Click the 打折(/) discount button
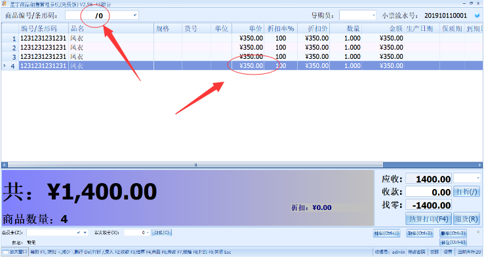Image resolution: width=486 pixels, height=257 pixels. click(466, 192)
